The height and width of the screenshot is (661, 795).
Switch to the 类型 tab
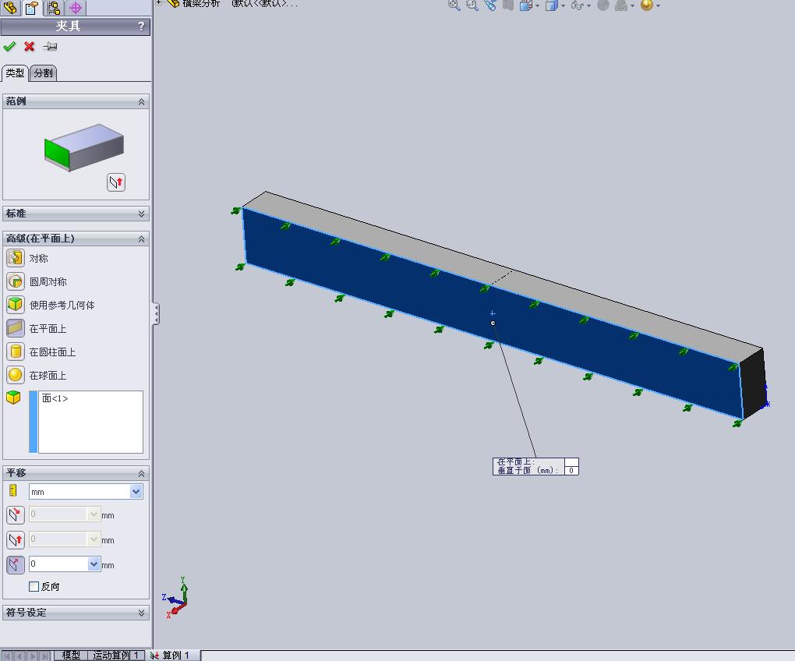(x=15, y=73)
